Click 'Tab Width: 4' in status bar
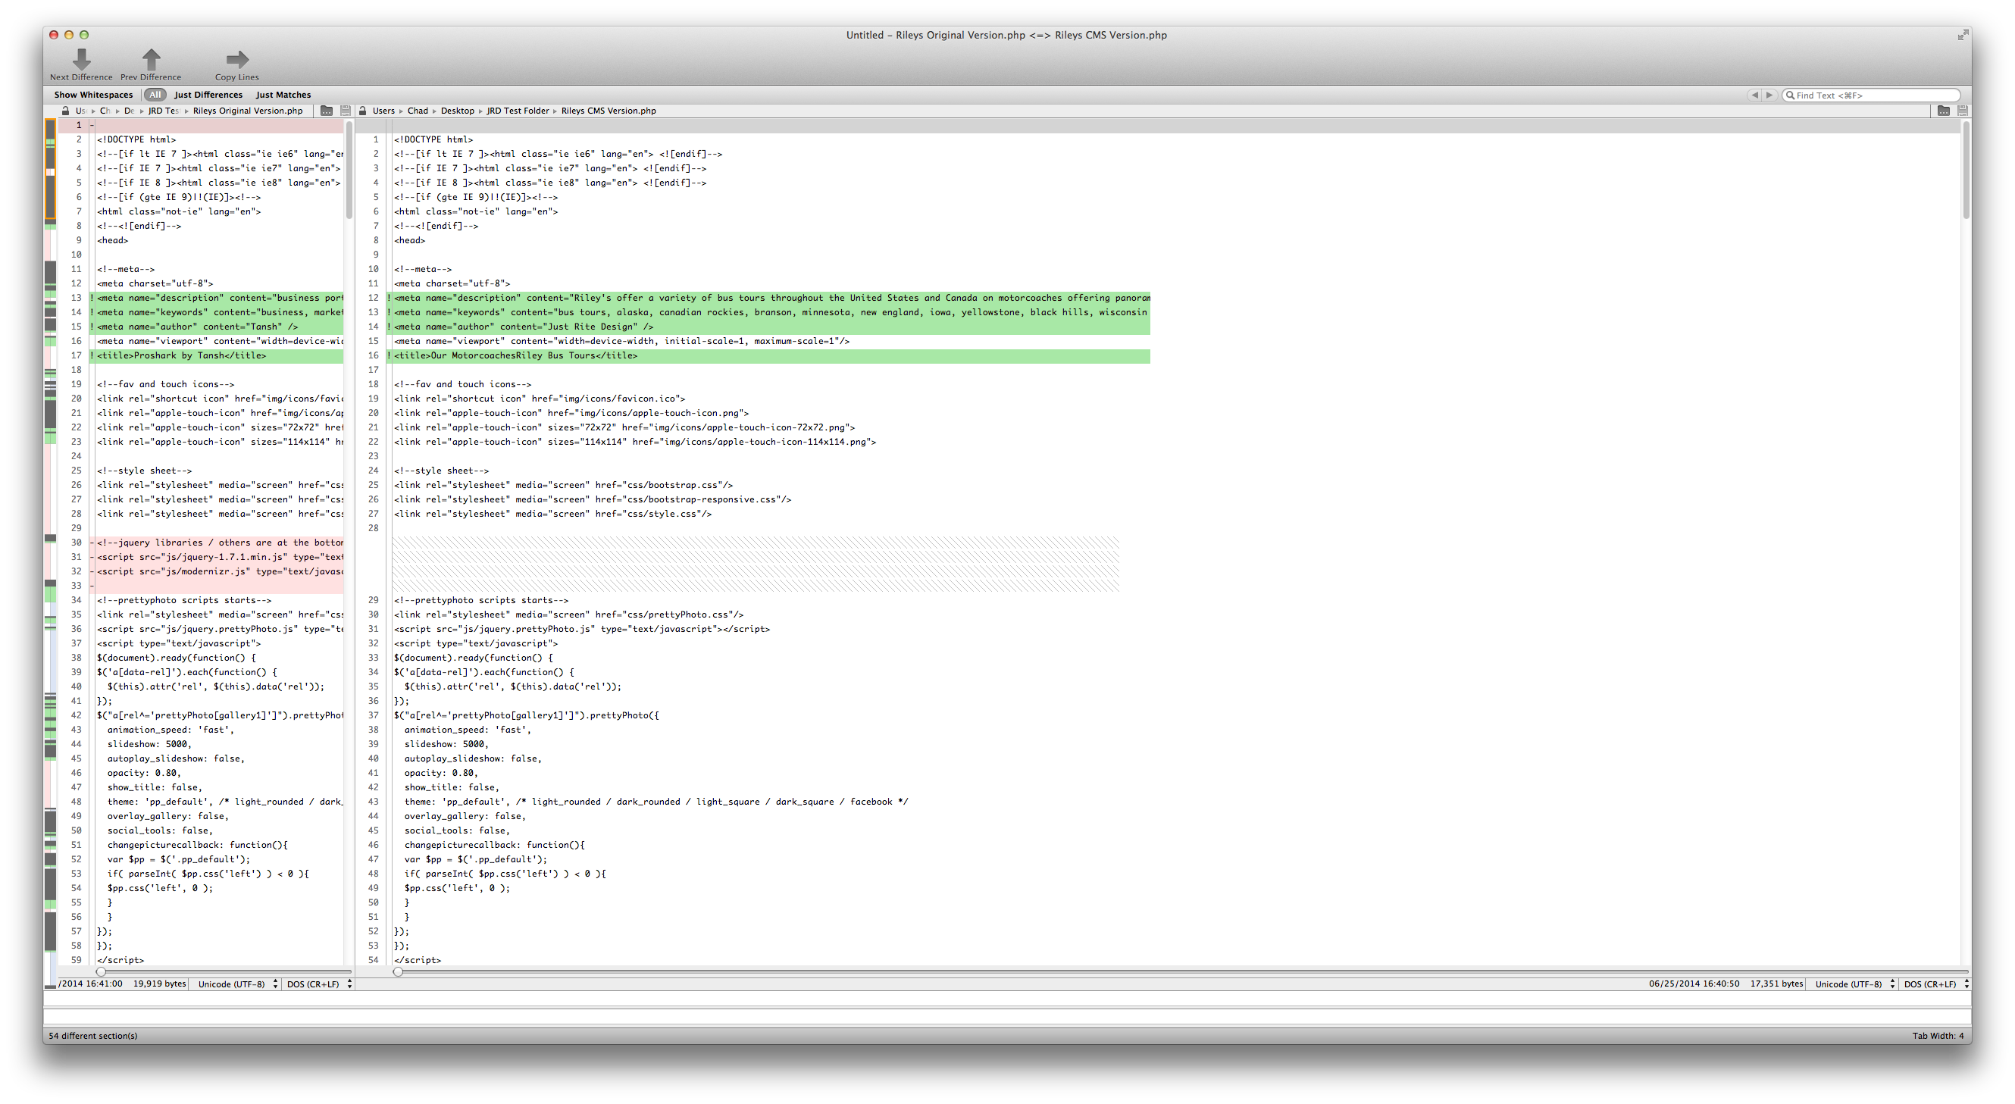This screenshot has width=2015, height=1104. pyautogui.click(x=1938, y=1036)
